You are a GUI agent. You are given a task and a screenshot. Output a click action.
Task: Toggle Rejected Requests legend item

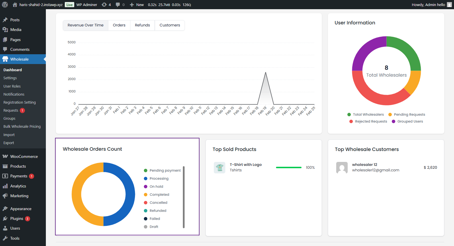pos(368,121)
